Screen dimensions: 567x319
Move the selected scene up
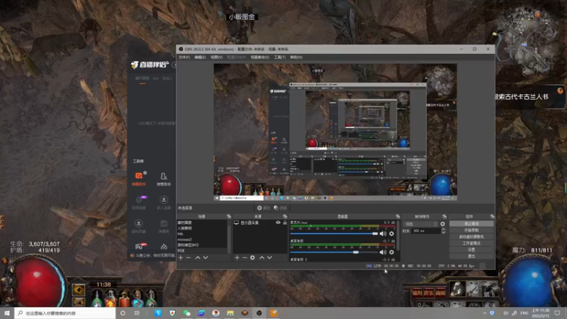pos(198,257)
